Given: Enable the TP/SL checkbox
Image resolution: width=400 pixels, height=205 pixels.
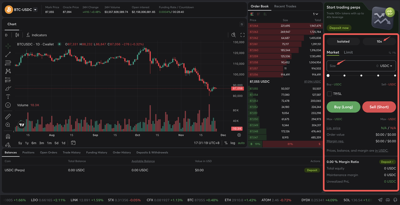Looking at the screenshot, I should (x=329, y=94).
